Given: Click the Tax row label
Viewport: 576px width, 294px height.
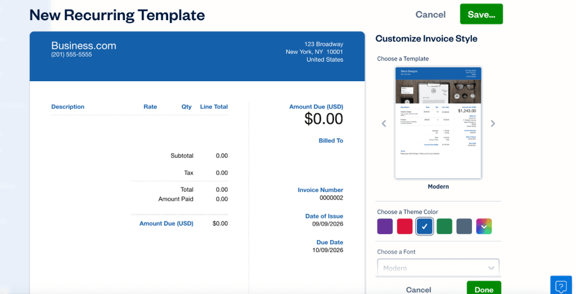Looking at the screenshot, I should click(x=189, y=173).
